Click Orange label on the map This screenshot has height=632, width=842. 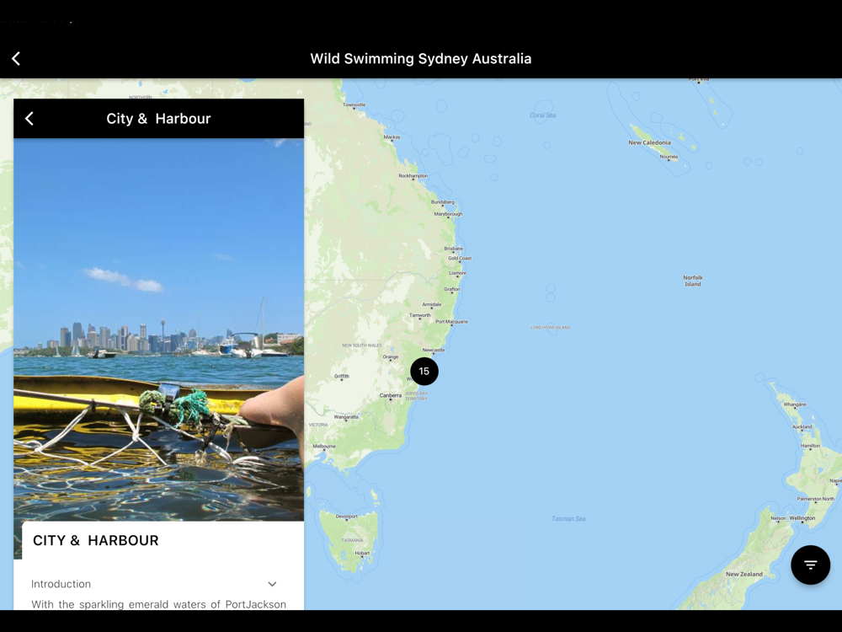[x=391, y=356]
